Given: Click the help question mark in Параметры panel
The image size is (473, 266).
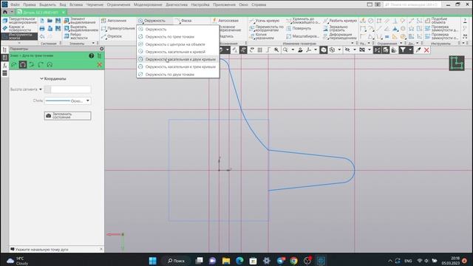Looking at the screenshot, I should pos(92,56).
